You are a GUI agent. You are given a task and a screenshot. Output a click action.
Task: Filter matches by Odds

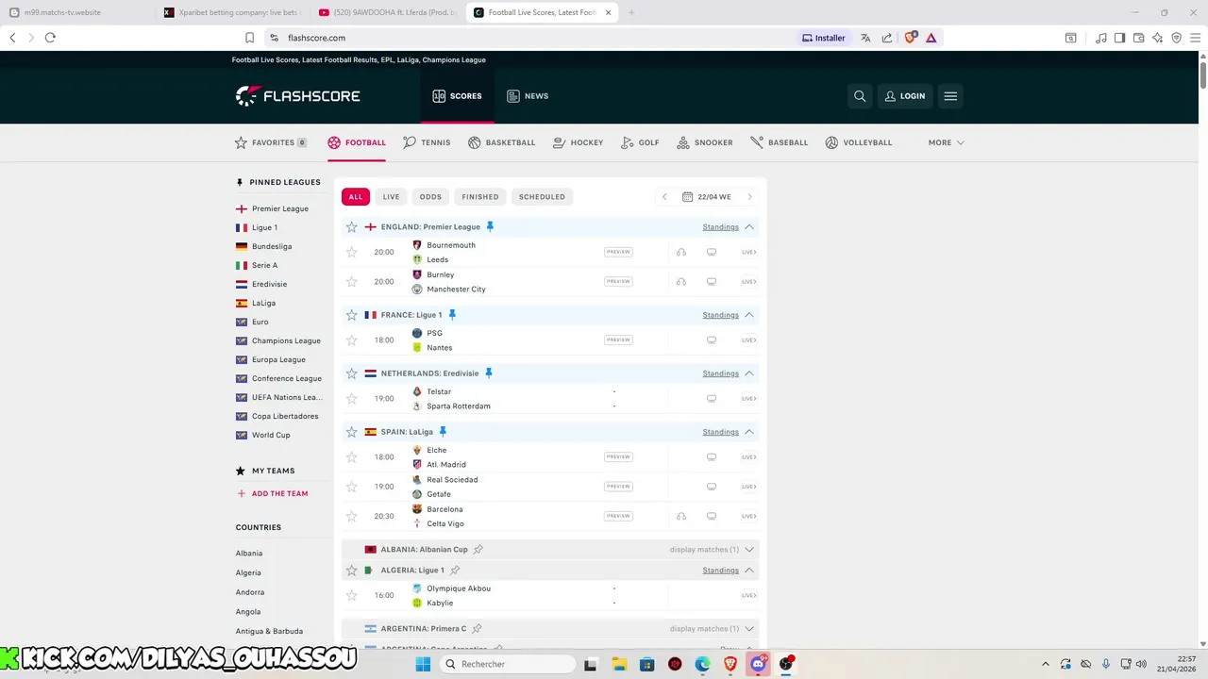point(430,197)
